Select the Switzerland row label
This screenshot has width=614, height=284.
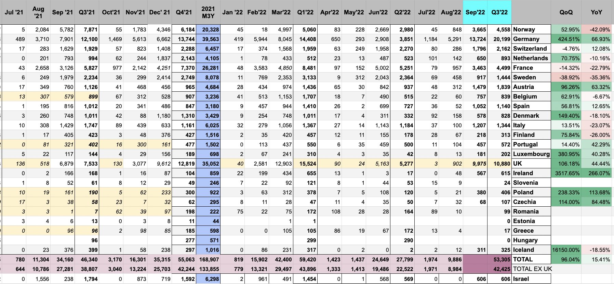click(531, 49)
